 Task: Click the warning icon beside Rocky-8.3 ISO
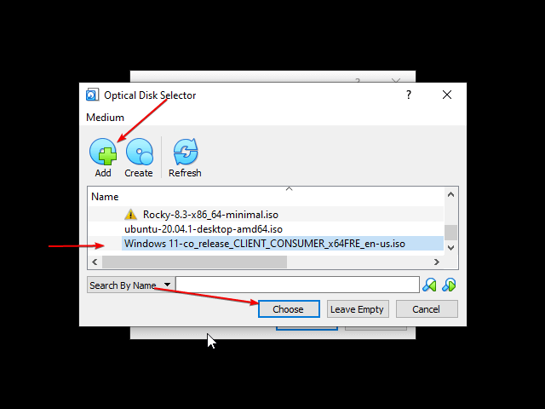130,215
